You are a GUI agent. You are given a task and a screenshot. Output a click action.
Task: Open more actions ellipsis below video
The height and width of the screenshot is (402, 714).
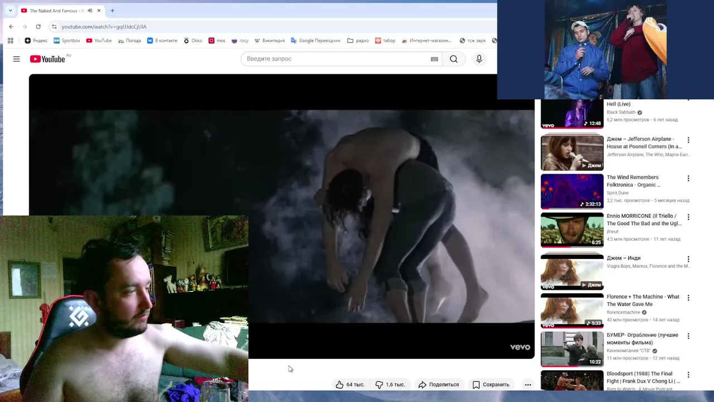pyautogui.click(x=528, y=384)
